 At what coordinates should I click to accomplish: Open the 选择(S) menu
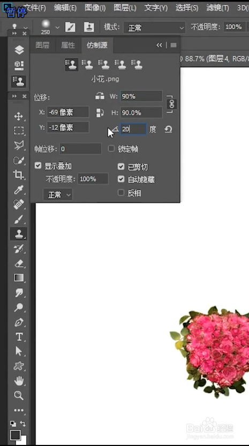coord(187,8)
